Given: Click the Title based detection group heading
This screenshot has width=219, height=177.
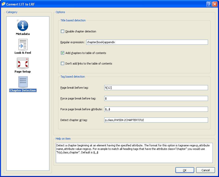Looking at the screenshot, I should [73, 20].
